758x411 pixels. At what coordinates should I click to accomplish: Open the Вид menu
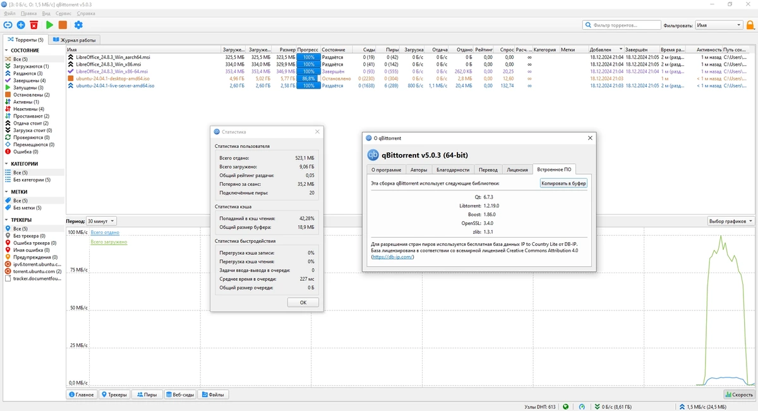47,13
